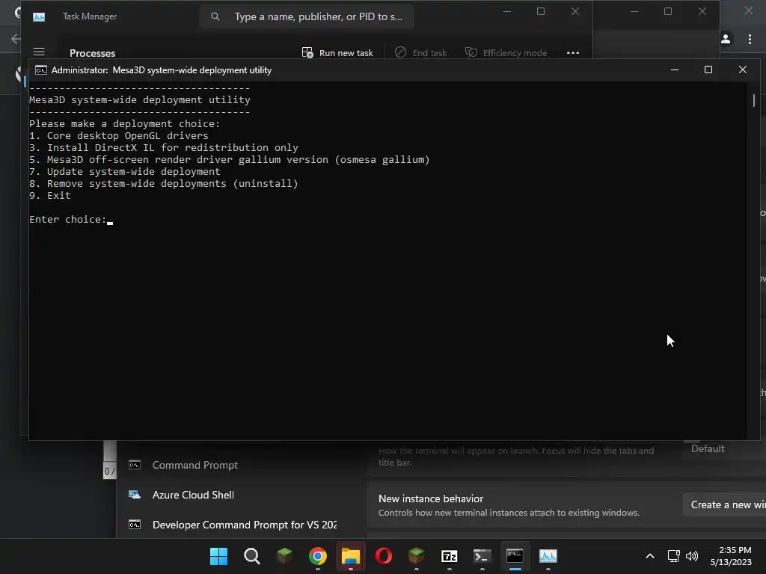766x574 pixels.
Task: Open File Explorer from taskbar
Action: pyautogui.click(x=351, y=556)
